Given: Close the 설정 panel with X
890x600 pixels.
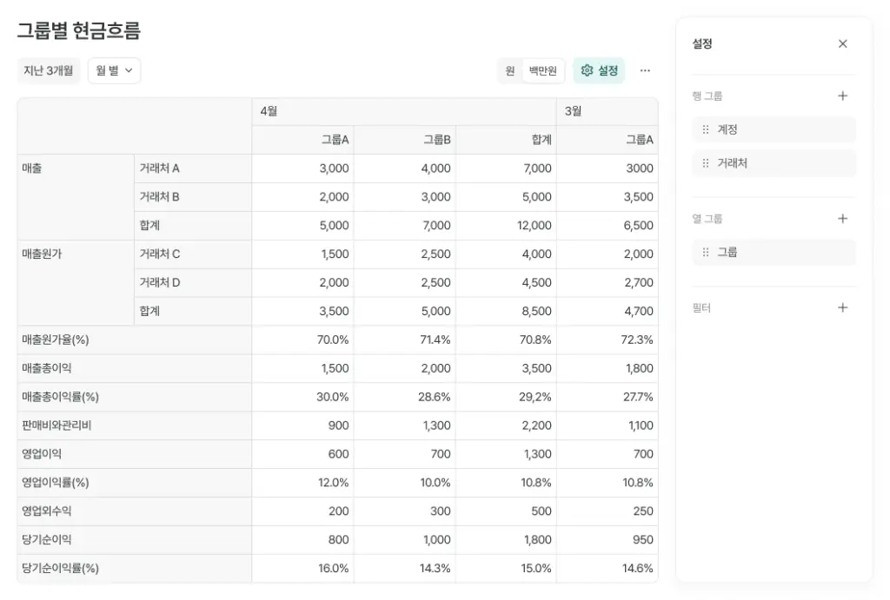Looking at the screenshot, I should point(841,43).
